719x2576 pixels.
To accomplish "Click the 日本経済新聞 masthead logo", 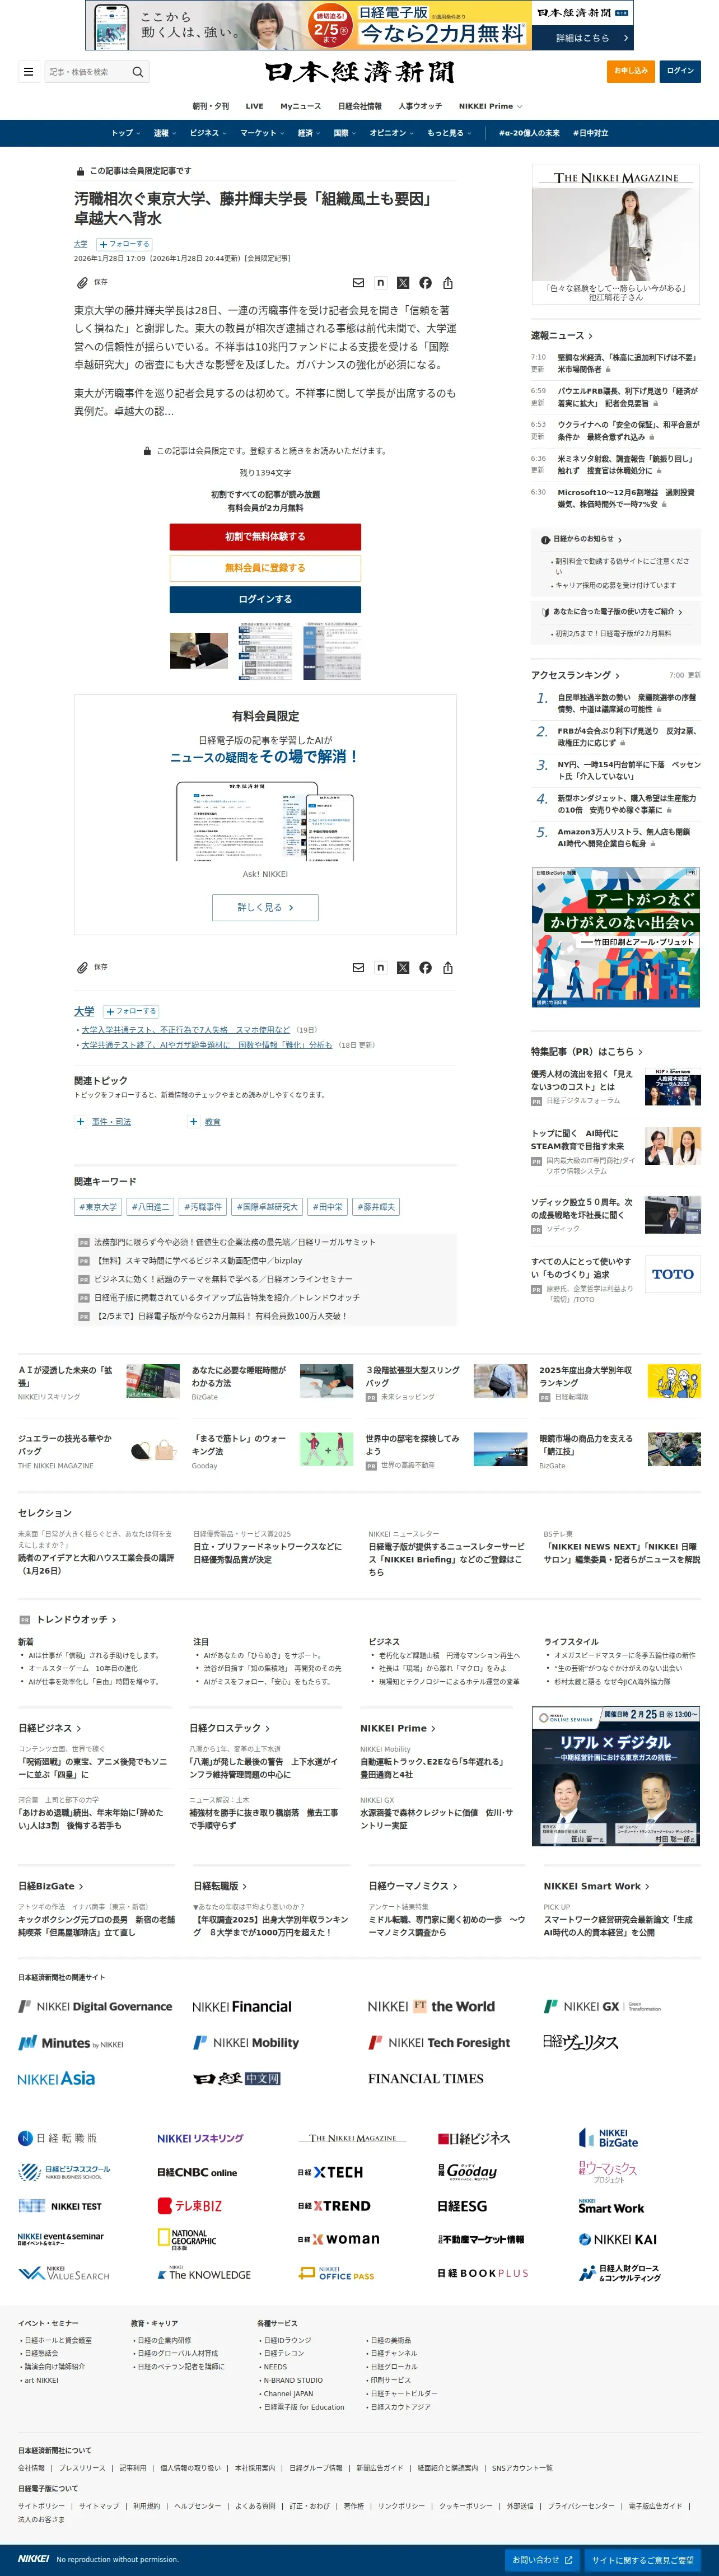I will [x=360, y=72].
